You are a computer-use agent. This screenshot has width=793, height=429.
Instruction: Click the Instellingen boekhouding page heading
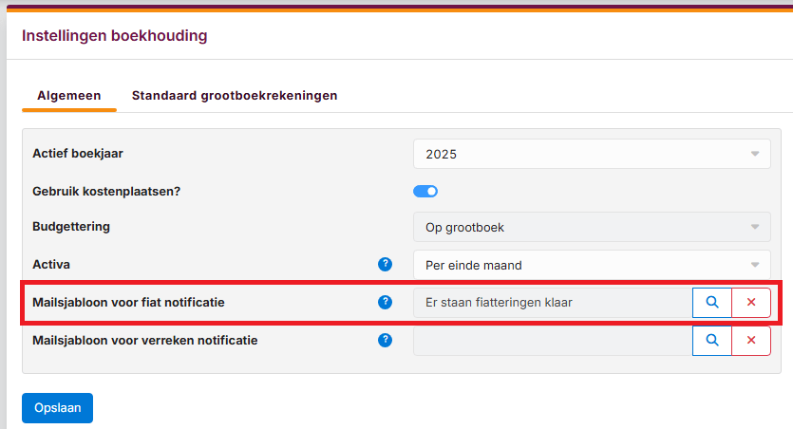pos(114,36)
